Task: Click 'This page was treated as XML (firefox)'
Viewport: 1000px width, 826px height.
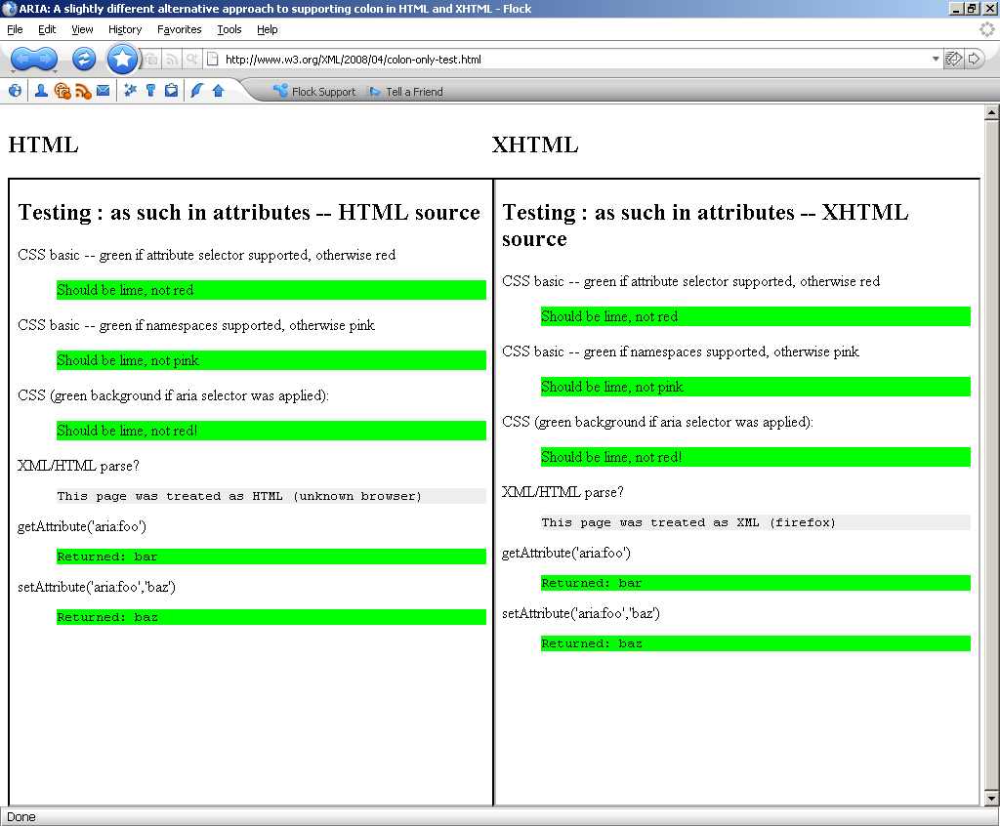Action: (x=688, y=522)
